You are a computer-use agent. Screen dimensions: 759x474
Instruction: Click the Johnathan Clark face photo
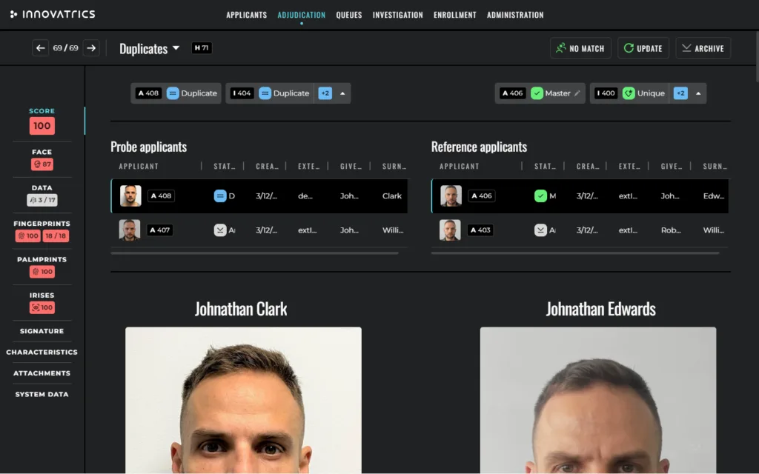point(243,401)
